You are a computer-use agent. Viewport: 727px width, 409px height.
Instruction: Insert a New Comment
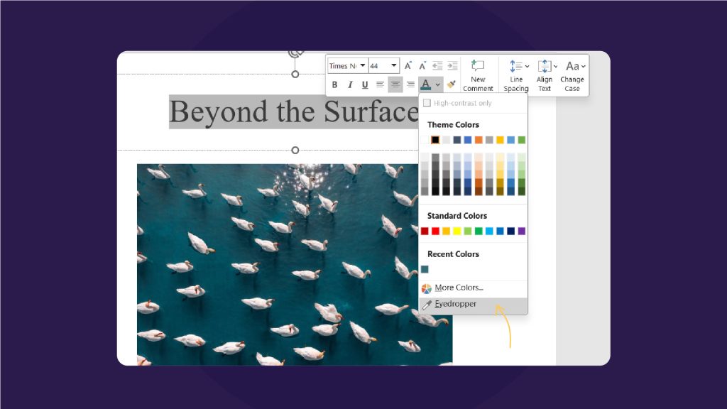[x=478, y=73]
